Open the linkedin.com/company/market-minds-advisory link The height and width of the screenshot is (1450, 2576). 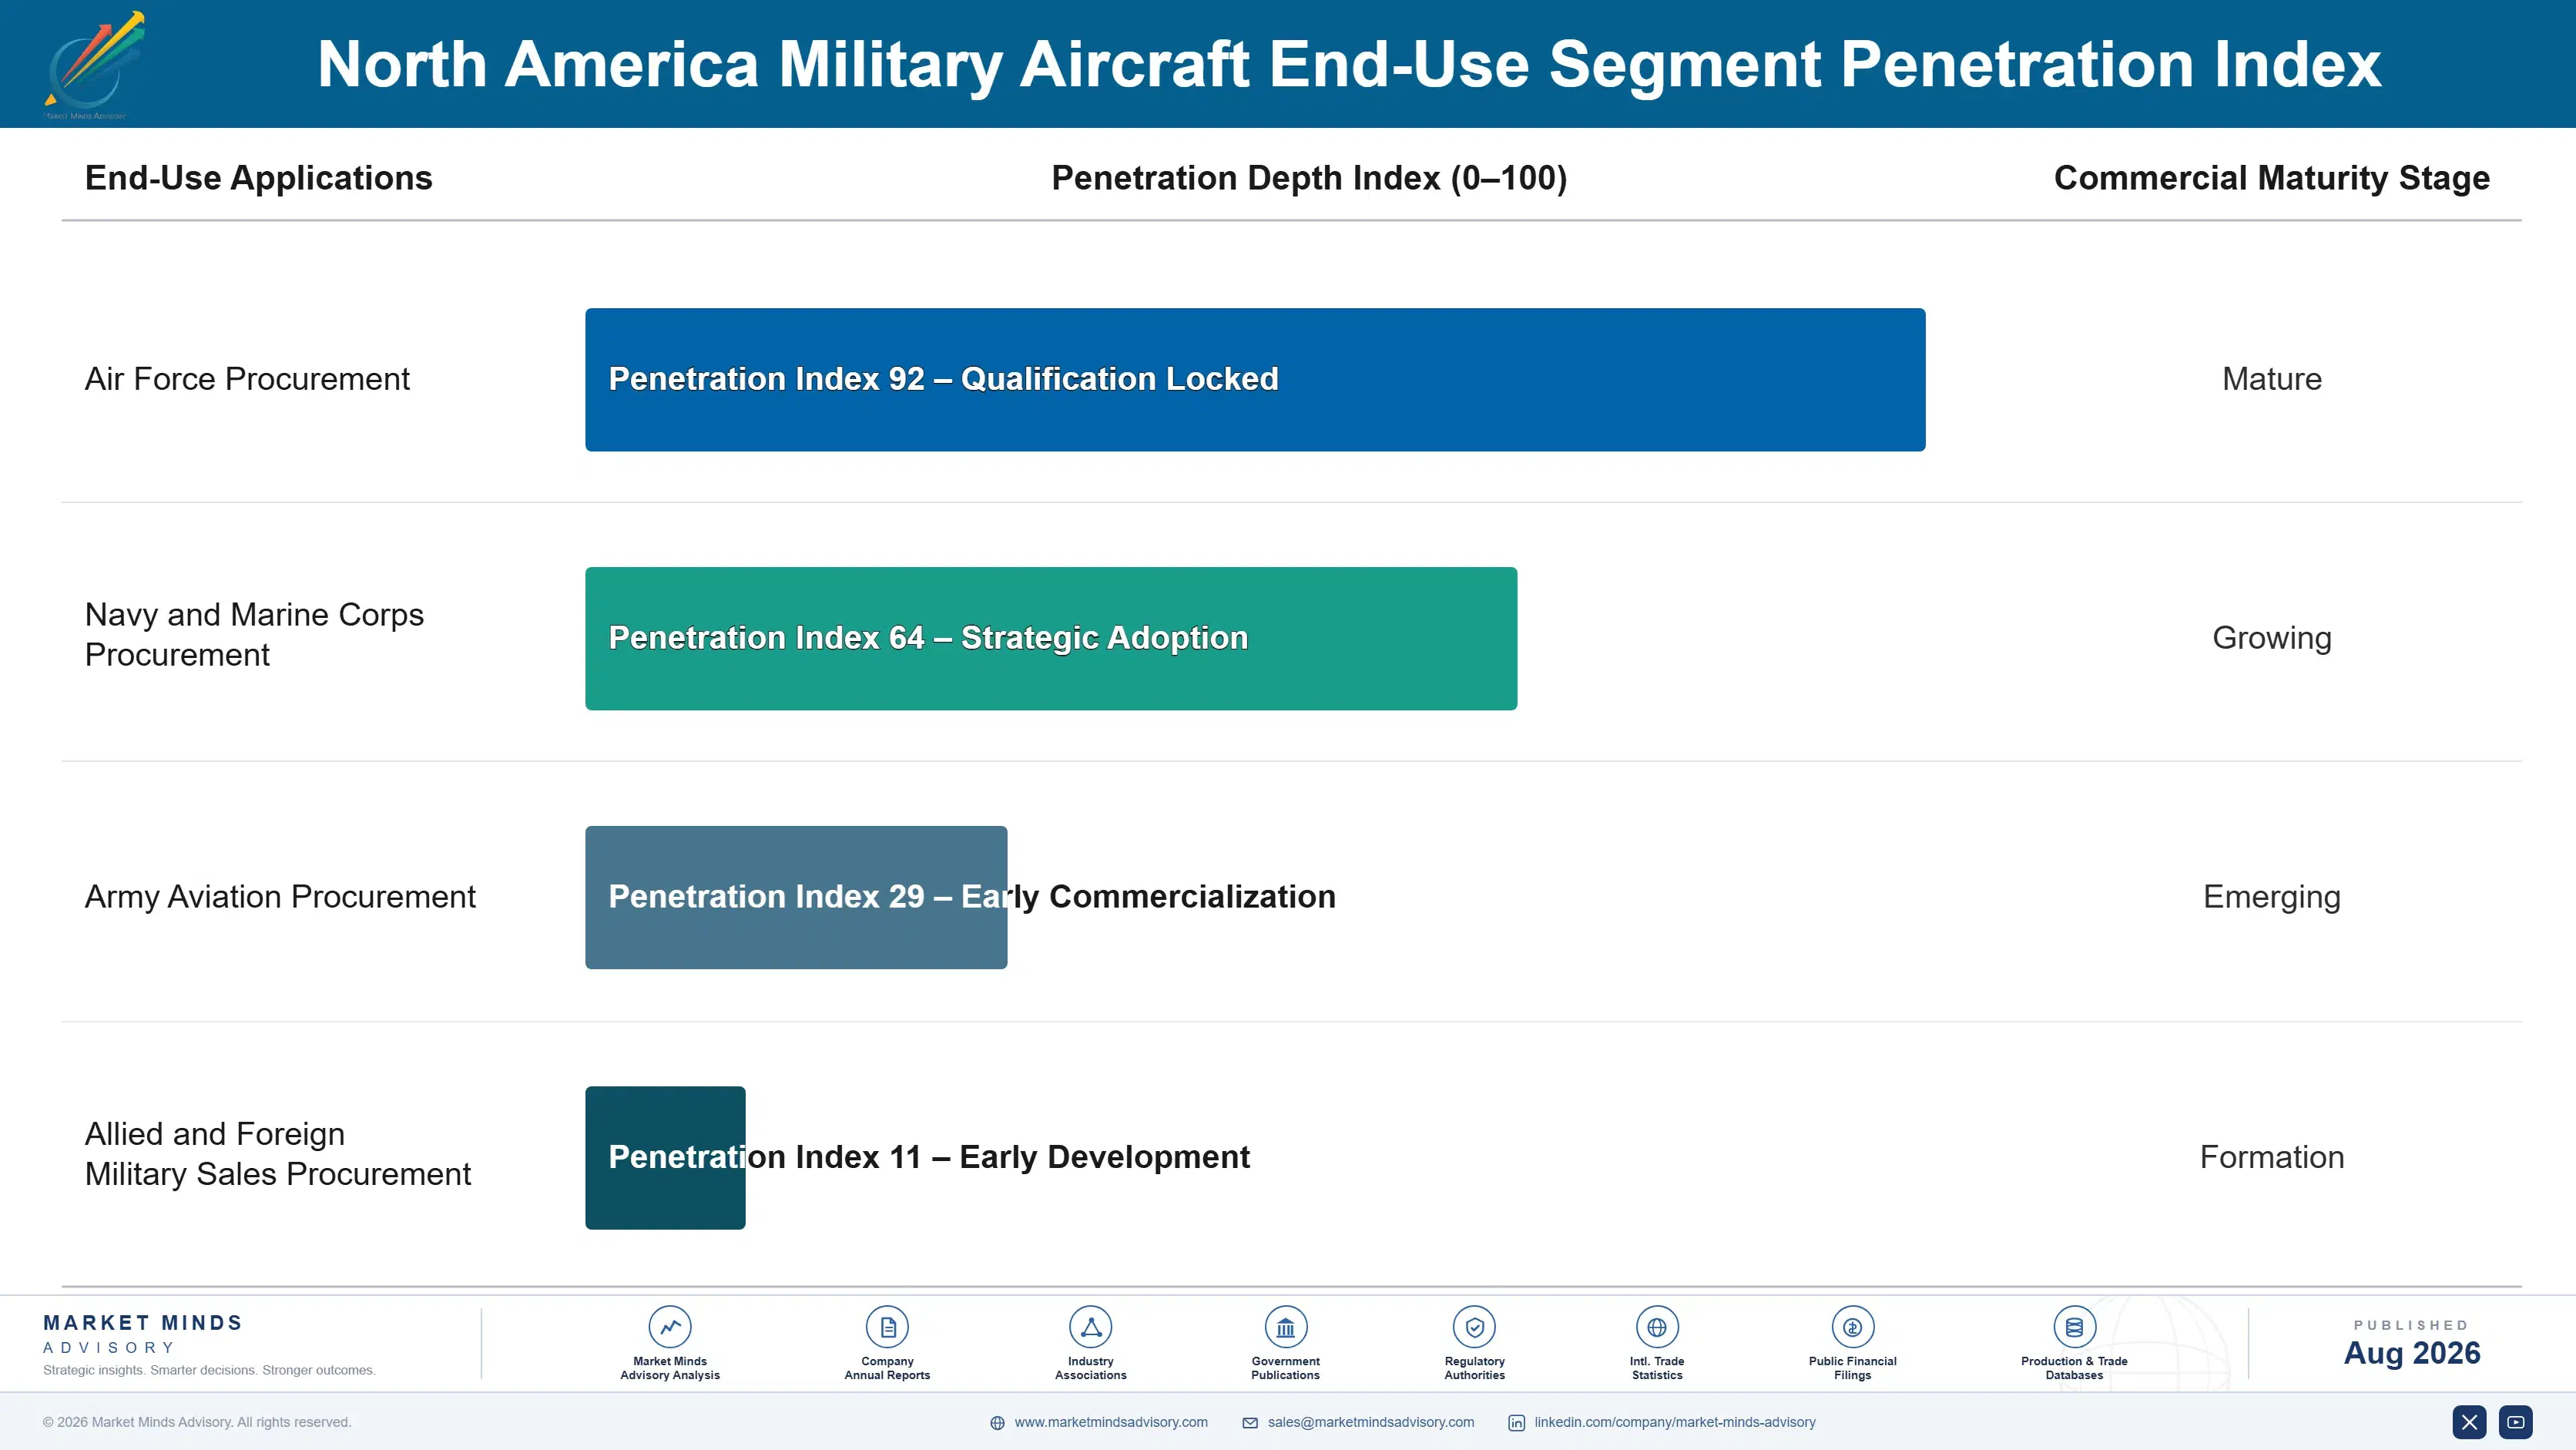[1675, 1422]
